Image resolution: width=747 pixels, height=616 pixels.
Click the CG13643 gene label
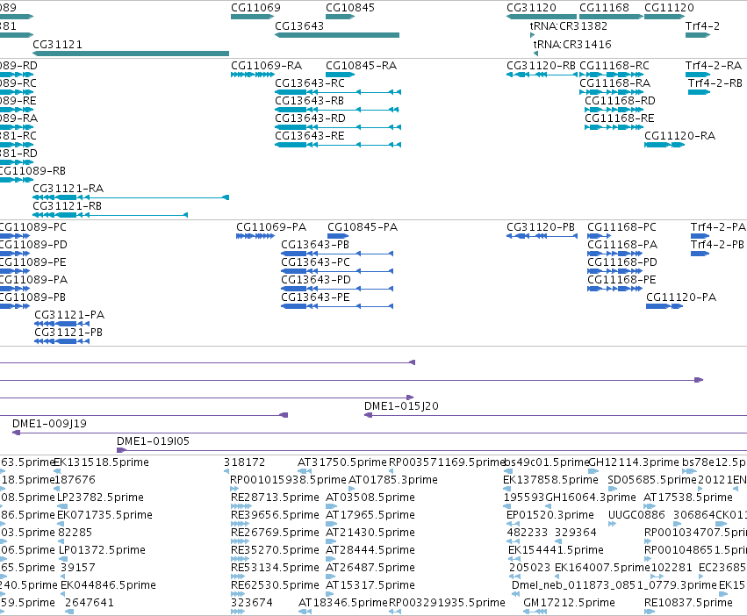tap(299, 25)
